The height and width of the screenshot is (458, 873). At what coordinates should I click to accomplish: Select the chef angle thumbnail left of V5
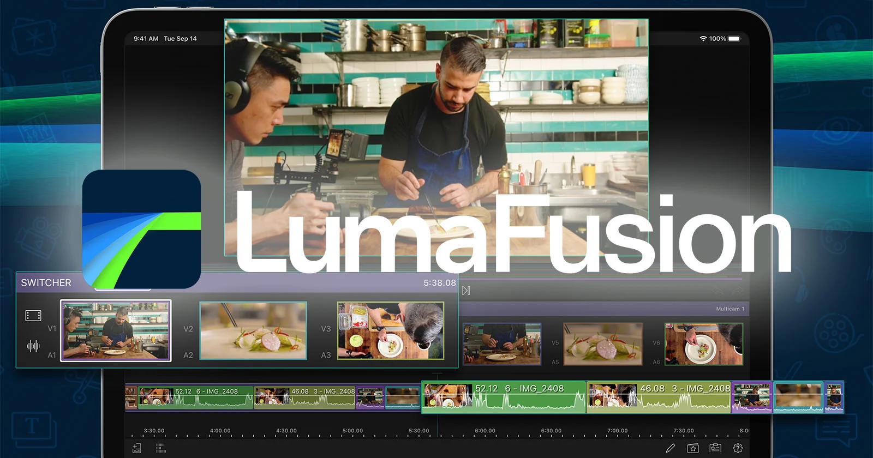502,344
